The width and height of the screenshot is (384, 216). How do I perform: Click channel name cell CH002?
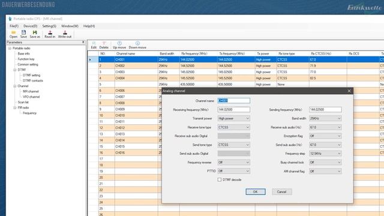[x=136, y=65]
